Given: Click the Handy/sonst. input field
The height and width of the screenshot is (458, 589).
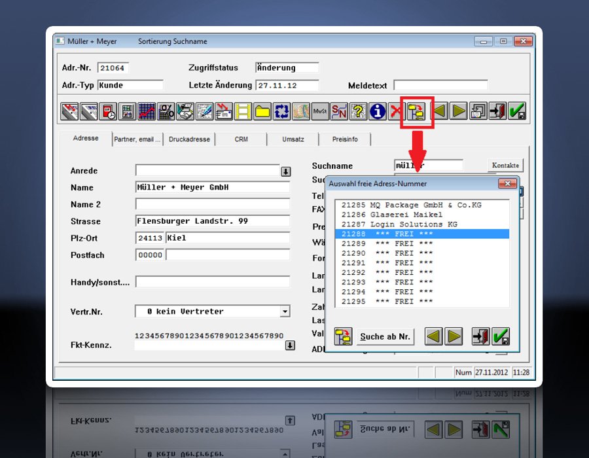Looking at the screenshot, I should [213, 282].
